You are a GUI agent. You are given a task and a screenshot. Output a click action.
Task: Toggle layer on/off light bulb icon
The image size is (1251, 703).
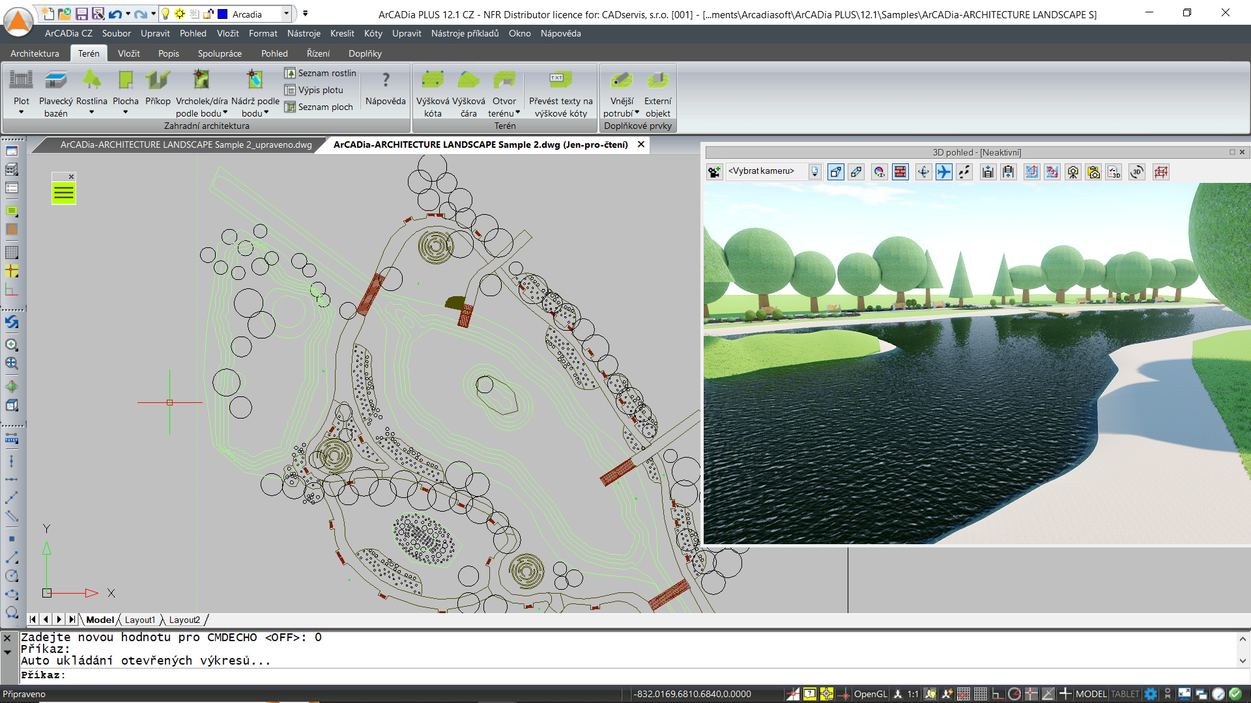(165, 14)
